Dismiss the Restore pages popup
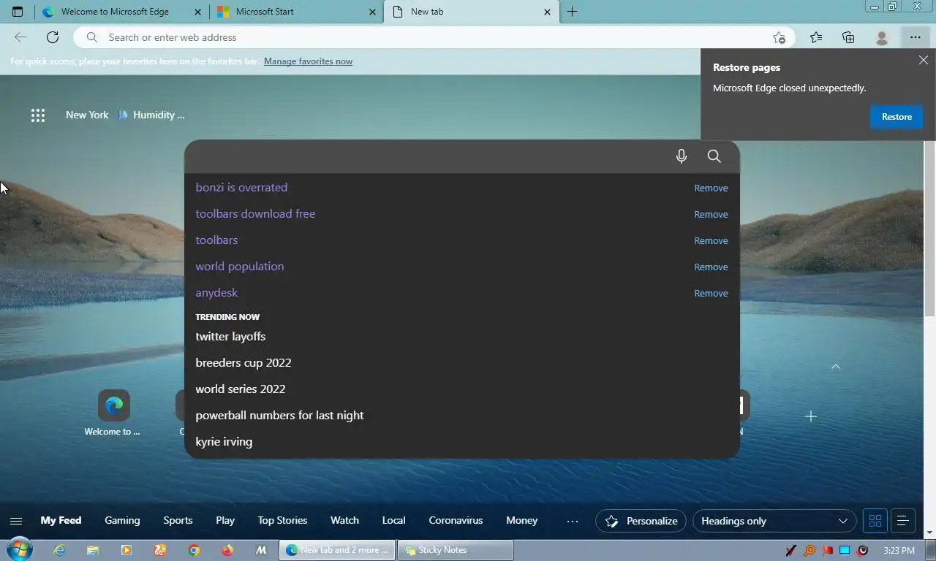The image size is (936, 561). pos(924,61)
